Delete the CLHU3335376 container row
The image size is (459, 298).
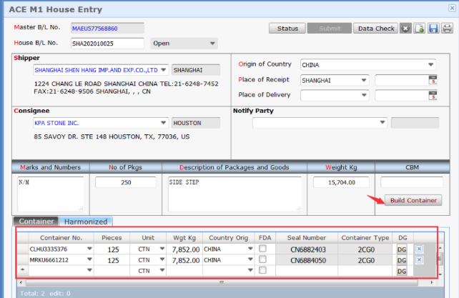click(x=420, y=249)
